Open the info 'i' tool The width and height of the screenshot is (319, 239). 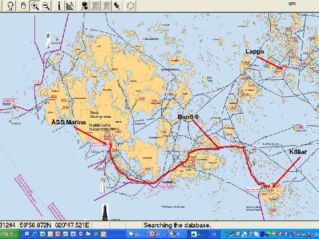click(x=59, y=6)
